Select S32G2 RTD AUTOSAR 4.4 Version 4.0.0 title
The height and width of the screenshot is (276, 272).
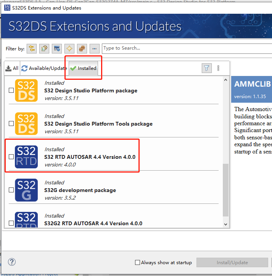(x=93, y=223)
